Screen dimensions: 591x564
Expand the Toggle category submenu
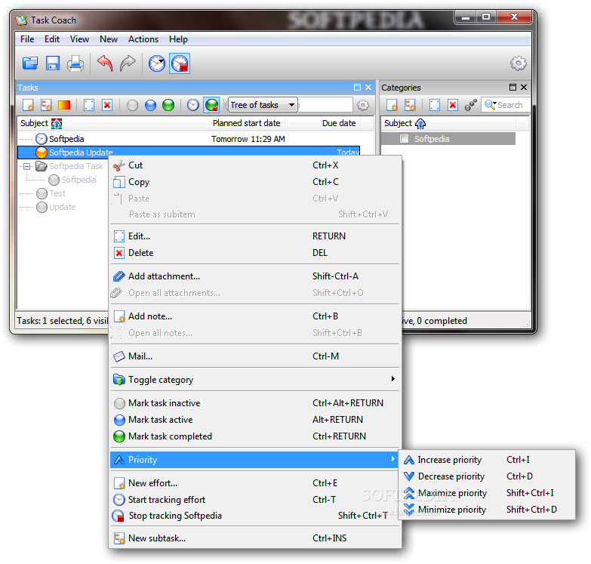[255, 379]
